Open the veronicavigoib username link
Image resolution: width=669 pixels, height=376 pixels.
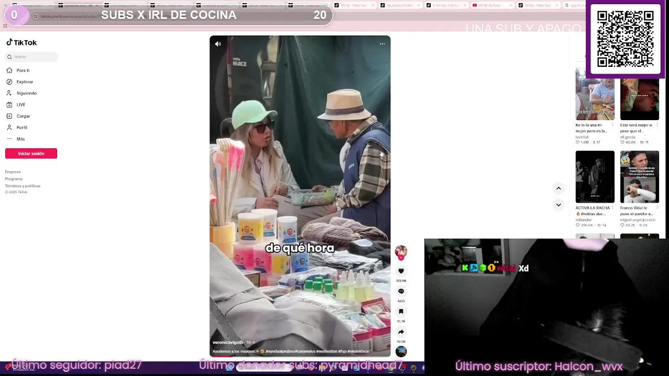pos(227,343)
